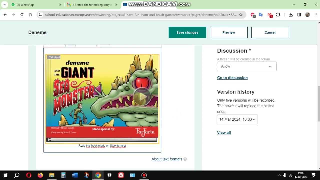Viewport: 320px width, 180px height.
Task: Bookmark this page with the star
Action: 241,15
